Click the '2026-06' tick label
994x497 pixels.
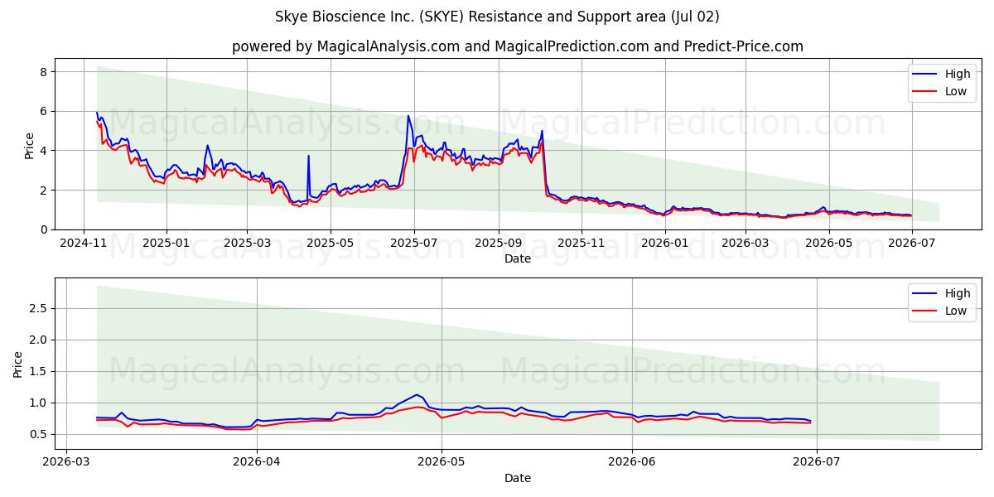pos(633,462)
